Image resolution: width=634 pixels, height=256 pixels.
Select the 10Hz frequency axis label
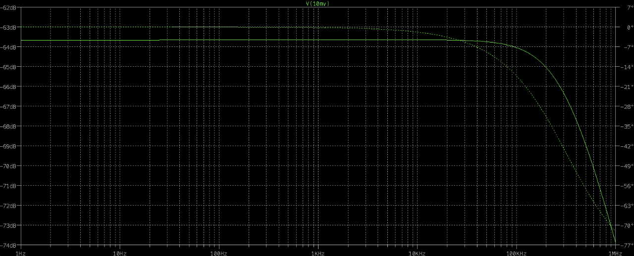pos(119,253)
